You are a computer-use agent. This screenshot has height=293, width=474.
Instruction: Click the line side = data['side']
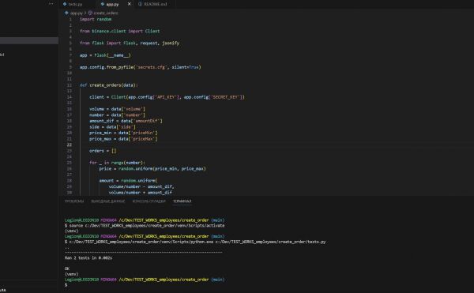pos(112,127)
